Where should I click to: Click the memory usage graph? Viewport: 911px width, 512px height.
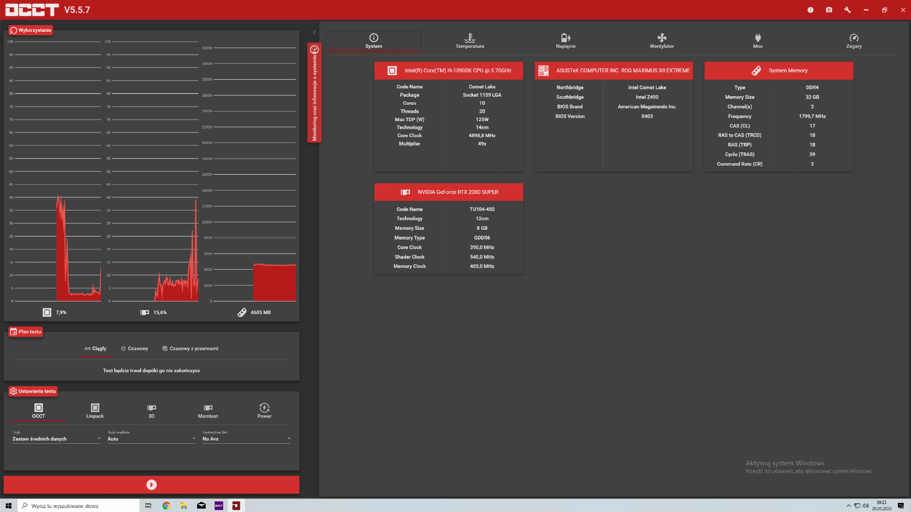pos(249,174)
